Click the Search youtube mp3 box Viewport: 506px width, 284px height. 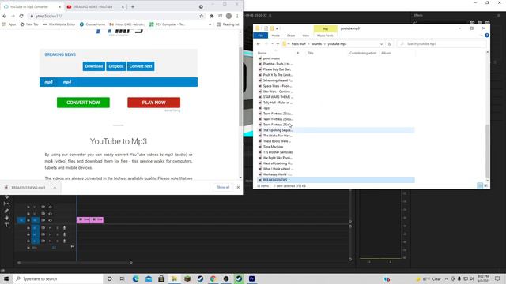[x=441, y=44]
